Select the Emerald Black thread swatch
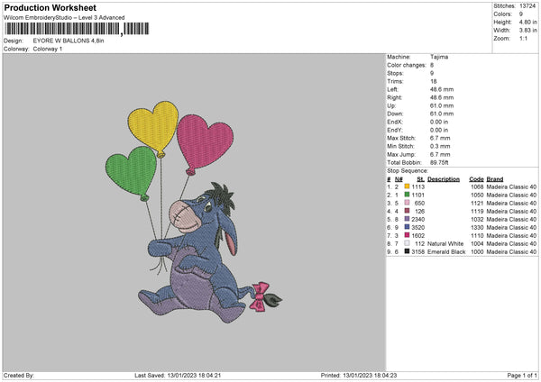The height and width of the screenshot is (382, 541). pyautogui.click(x=407, y=251)
